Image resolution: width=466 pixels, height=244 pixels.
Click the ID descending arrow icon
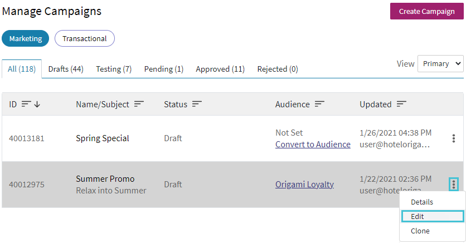[x=37, y=104]
